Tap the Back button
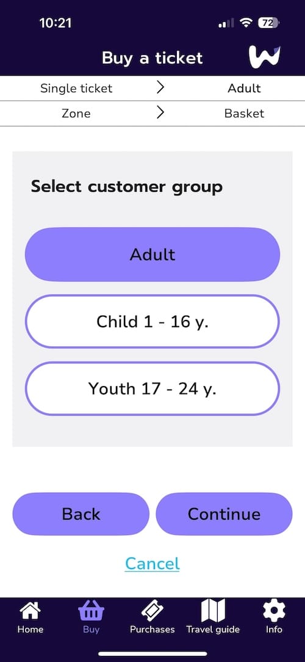Image resolution: width=305 pixels, height=662 pixels. [81, 514]
